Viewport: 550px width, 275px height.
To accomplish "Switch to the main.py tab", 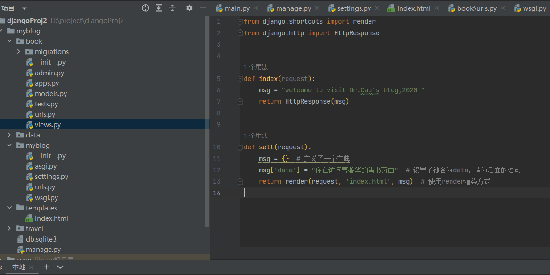I will point(237,8).
